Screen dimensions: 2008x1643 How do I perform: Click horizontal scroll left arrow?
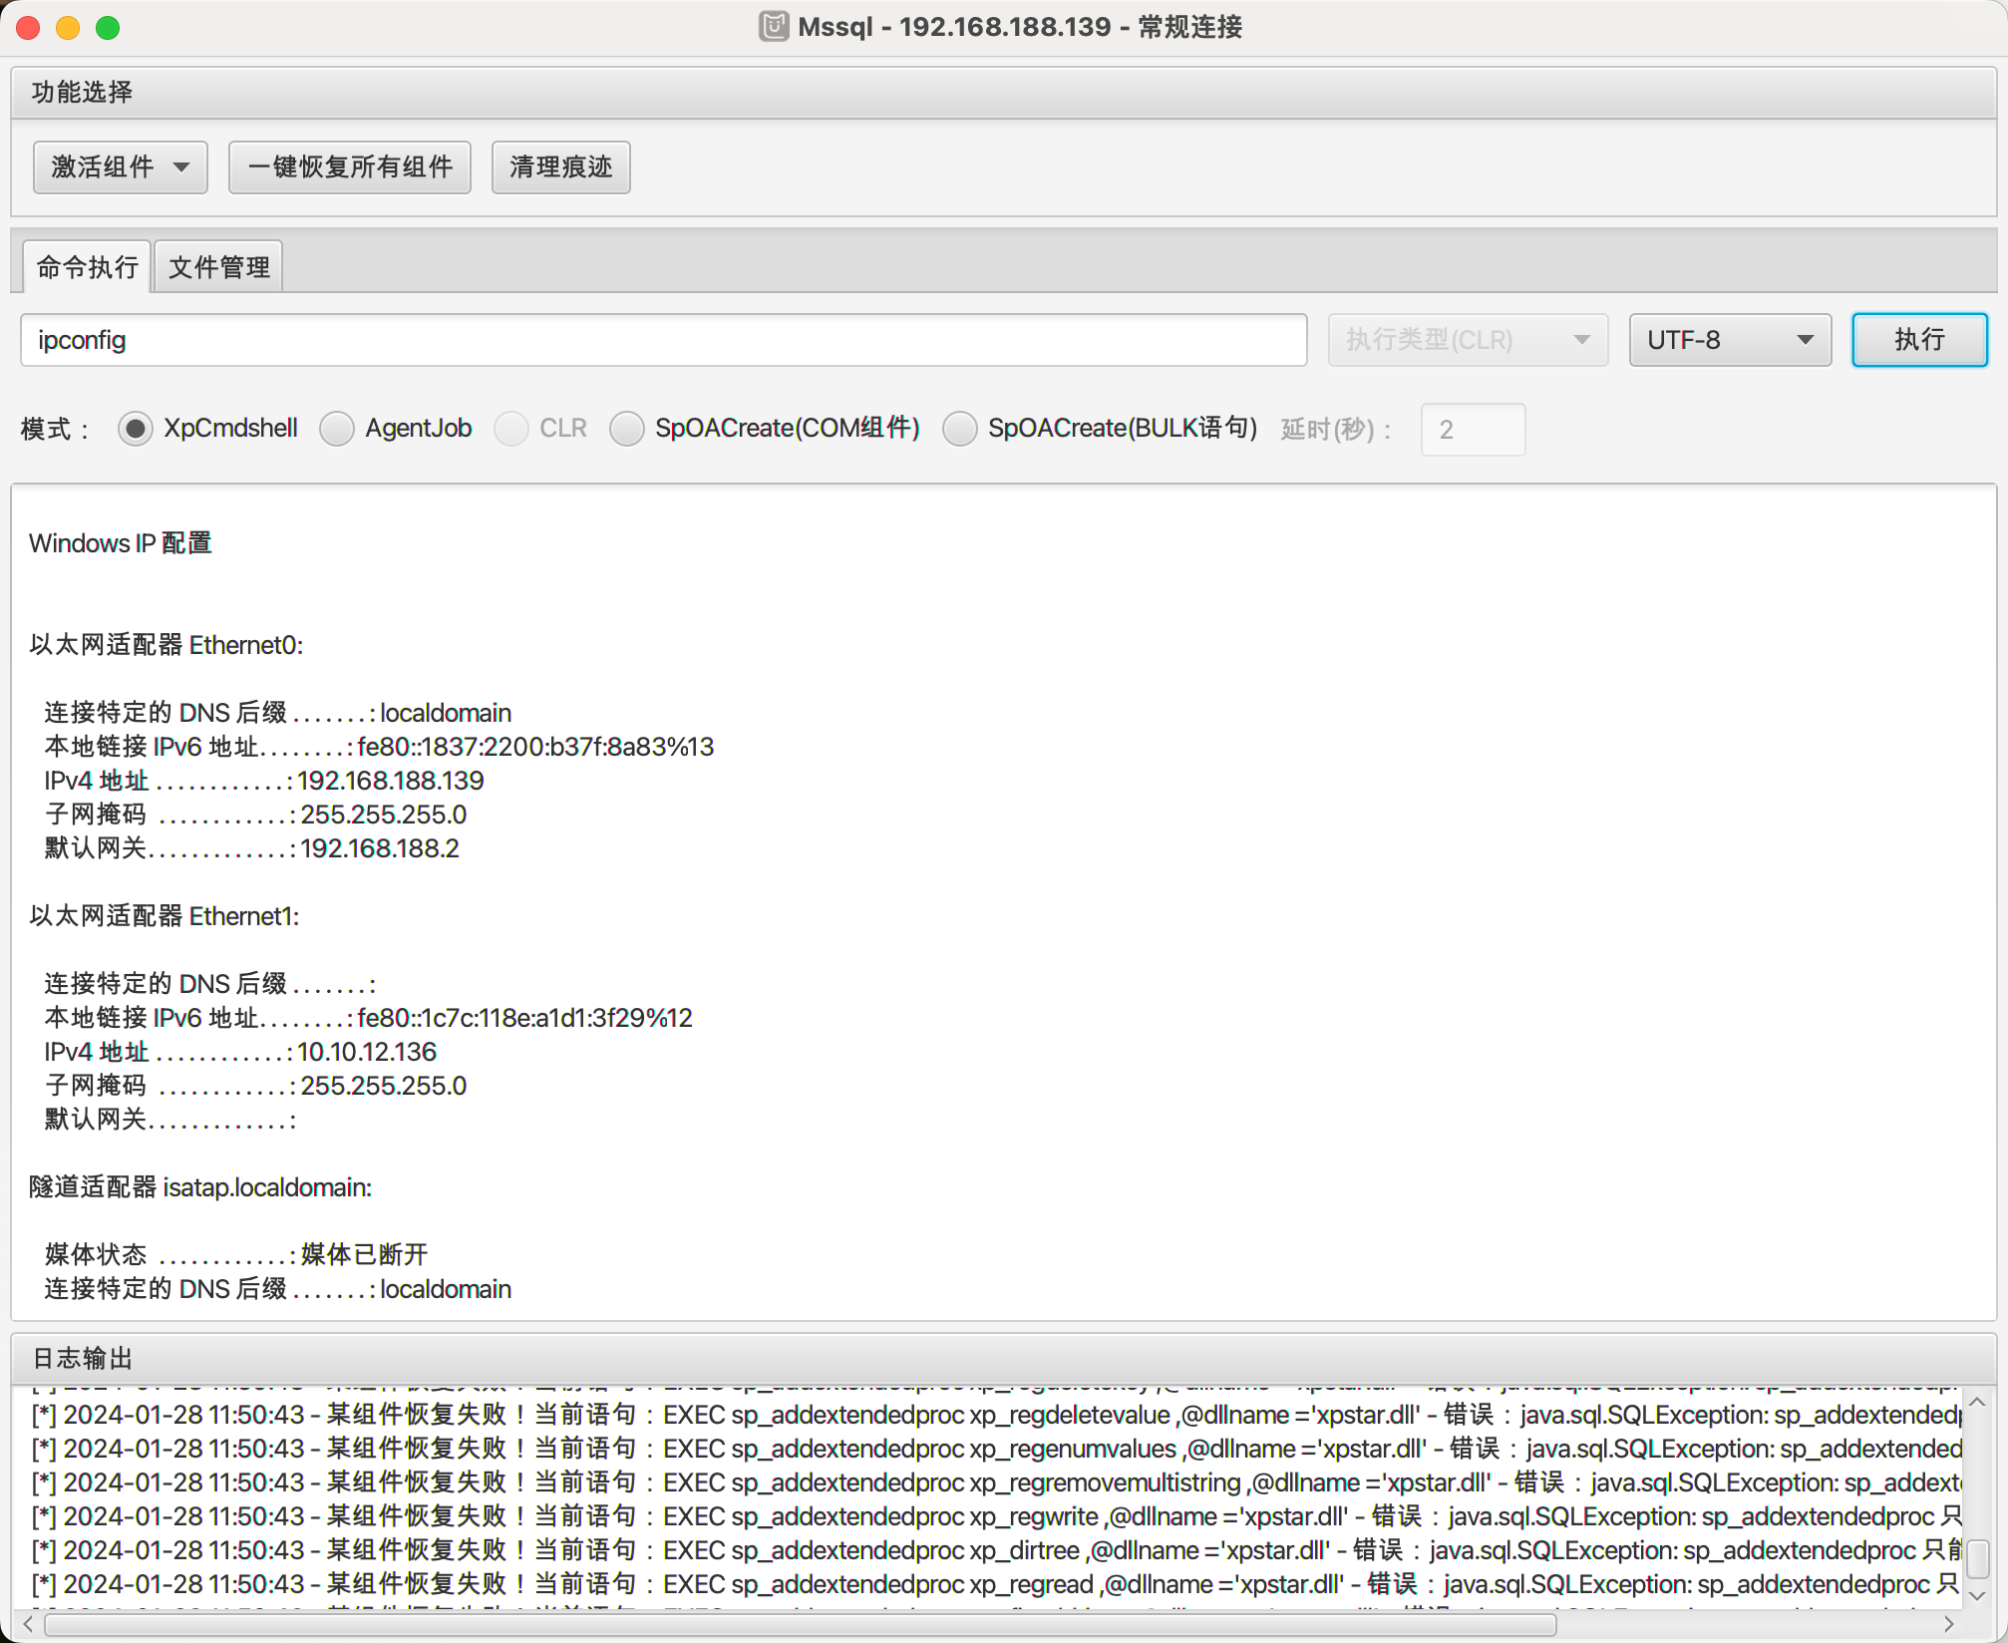pyautogui.click(x=28, y=1624)
